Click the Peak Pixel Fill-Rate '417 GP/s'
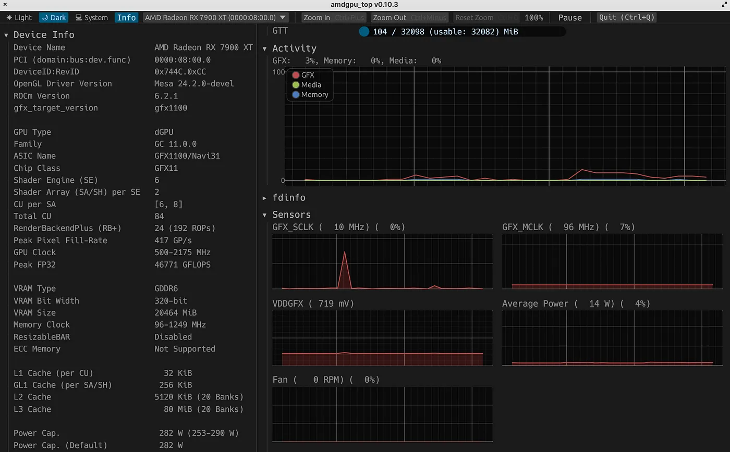The width and height of the screenshot is (730, 452). (x=173, y=241)
